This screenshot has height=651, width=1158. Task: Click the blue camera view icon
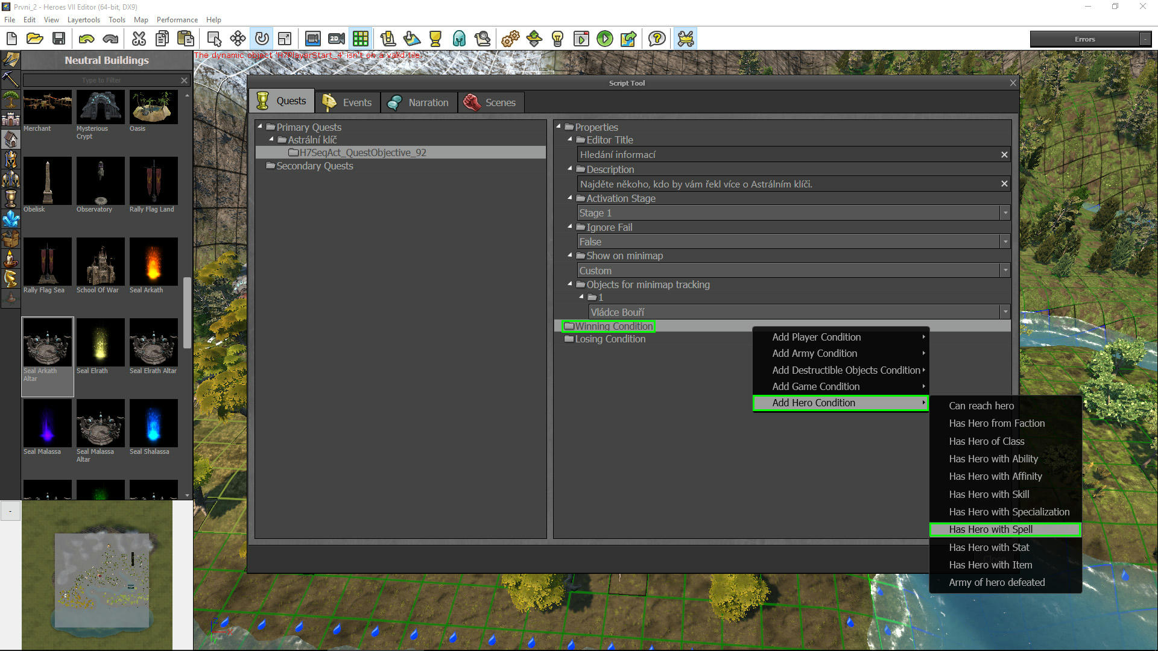click(x=312, y=39)
